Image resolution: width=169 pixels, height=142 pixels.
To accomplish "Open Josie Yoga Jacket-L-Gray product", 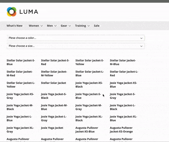I will [54, 118].
